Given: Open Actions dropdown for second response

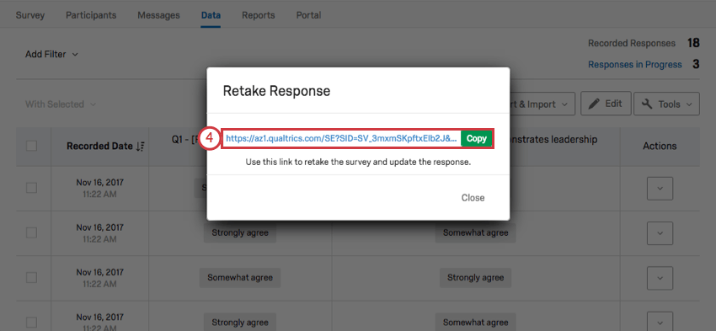Looking at the screenshot, I should (x=660, y=232).
